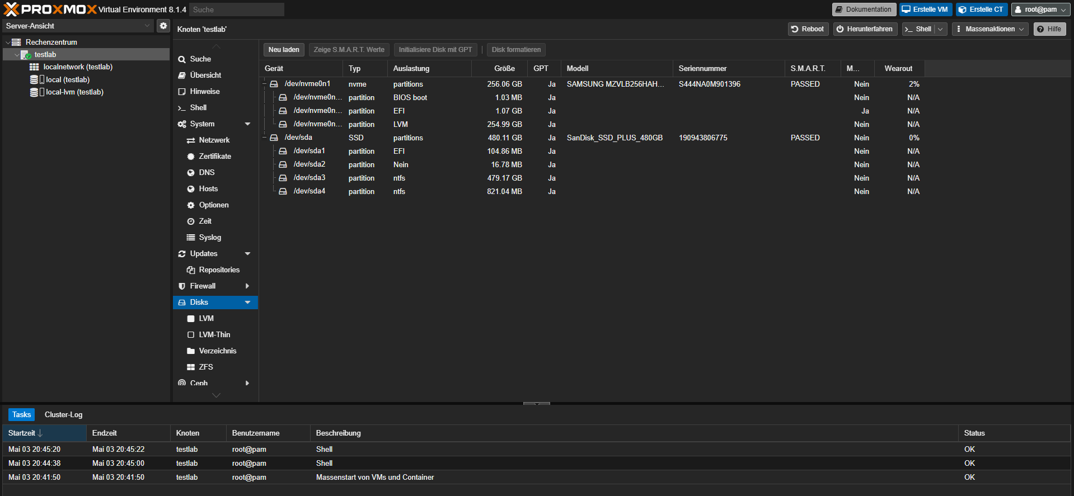Image resolution: width=1074 pixels, height=496 pixels.
Task: Click the /dev/sda1 partition icon
Action: [283, 151]
